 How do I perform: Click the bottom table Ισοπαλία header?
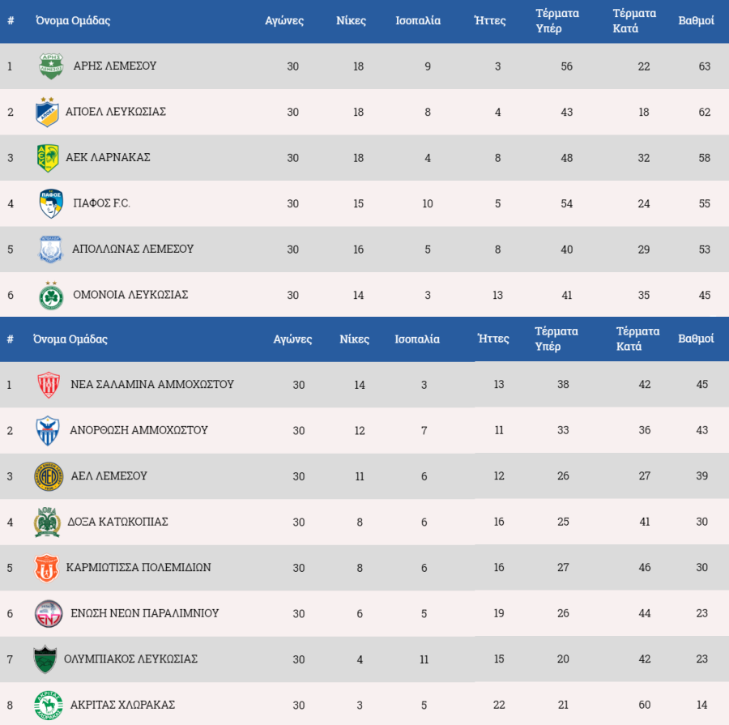point(417,339)
